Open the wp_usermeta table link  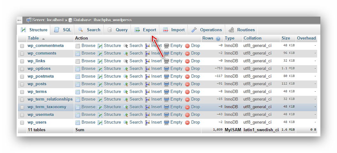click(41, 114)
